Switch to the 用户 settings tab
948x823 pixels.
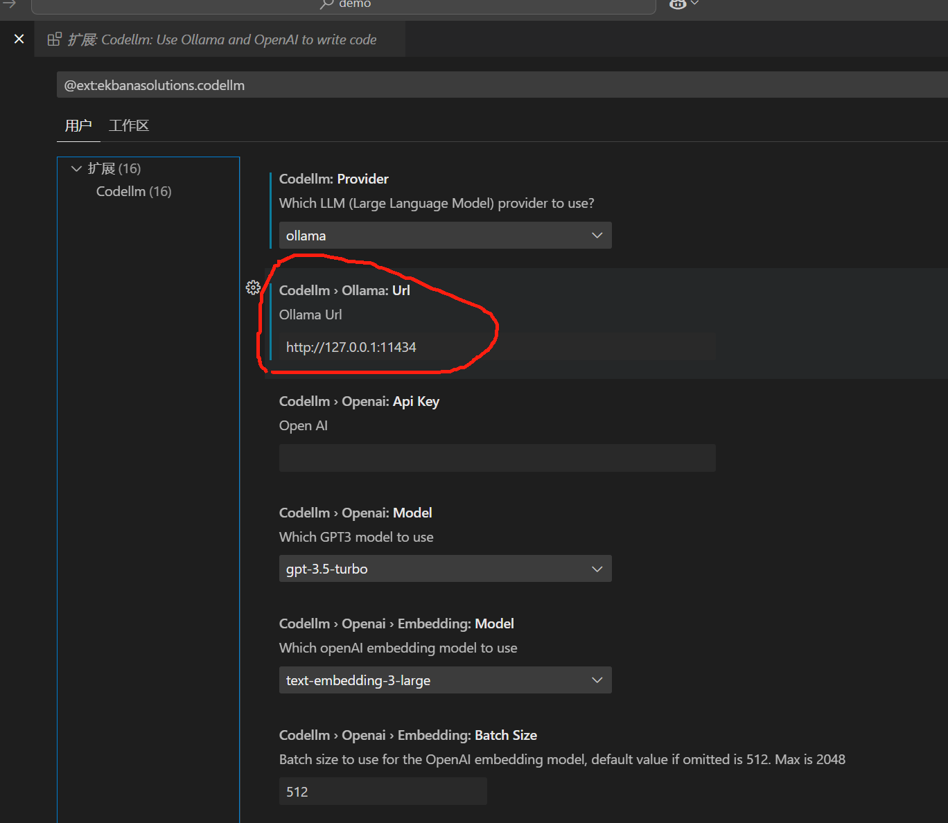[x=78, y=125]
